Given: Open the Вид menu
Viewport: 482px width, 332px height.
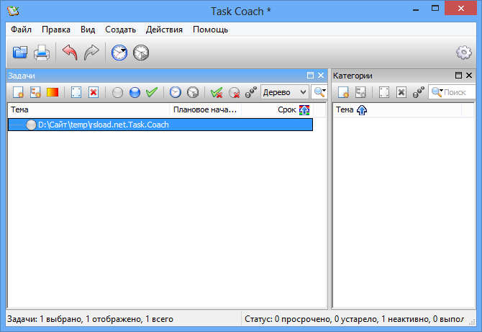Looking at the screenshot, I should [x=88, y=30].
